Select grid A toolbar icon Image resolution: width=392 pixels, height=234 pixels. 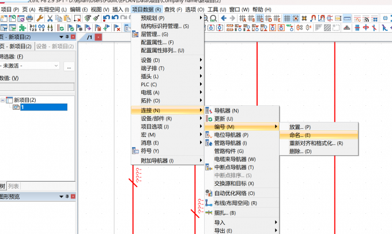242,18
